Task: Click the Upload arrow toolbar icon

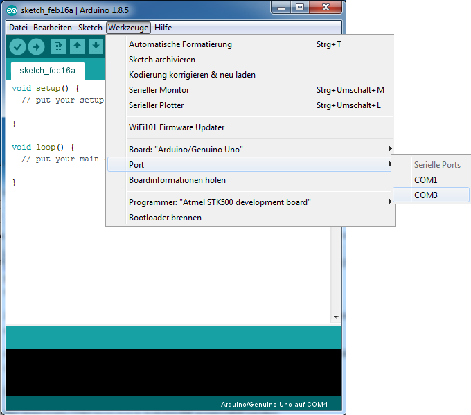Action: coord(36,46)
